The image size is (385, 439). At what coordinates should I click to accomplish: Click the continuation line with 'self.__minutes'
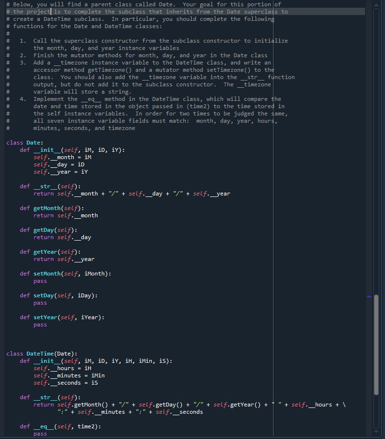point(130,412)
